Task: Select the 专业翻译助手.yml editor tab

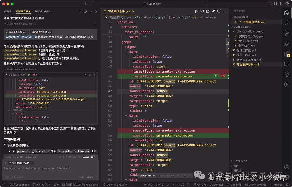Action: tap(119, 11)
